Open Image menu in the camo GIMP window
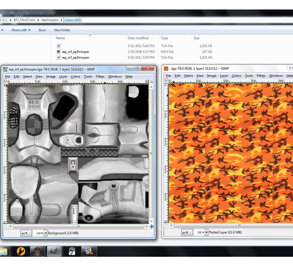 [212, 76]
